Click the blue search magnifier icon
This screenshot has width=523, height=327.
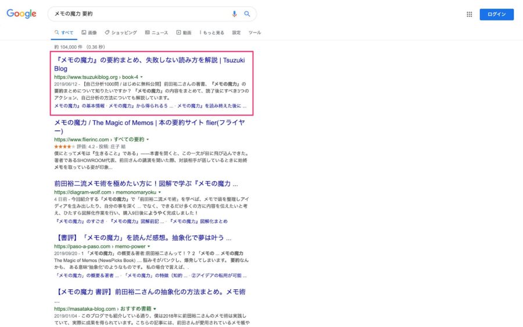click(x=247, y=14)
